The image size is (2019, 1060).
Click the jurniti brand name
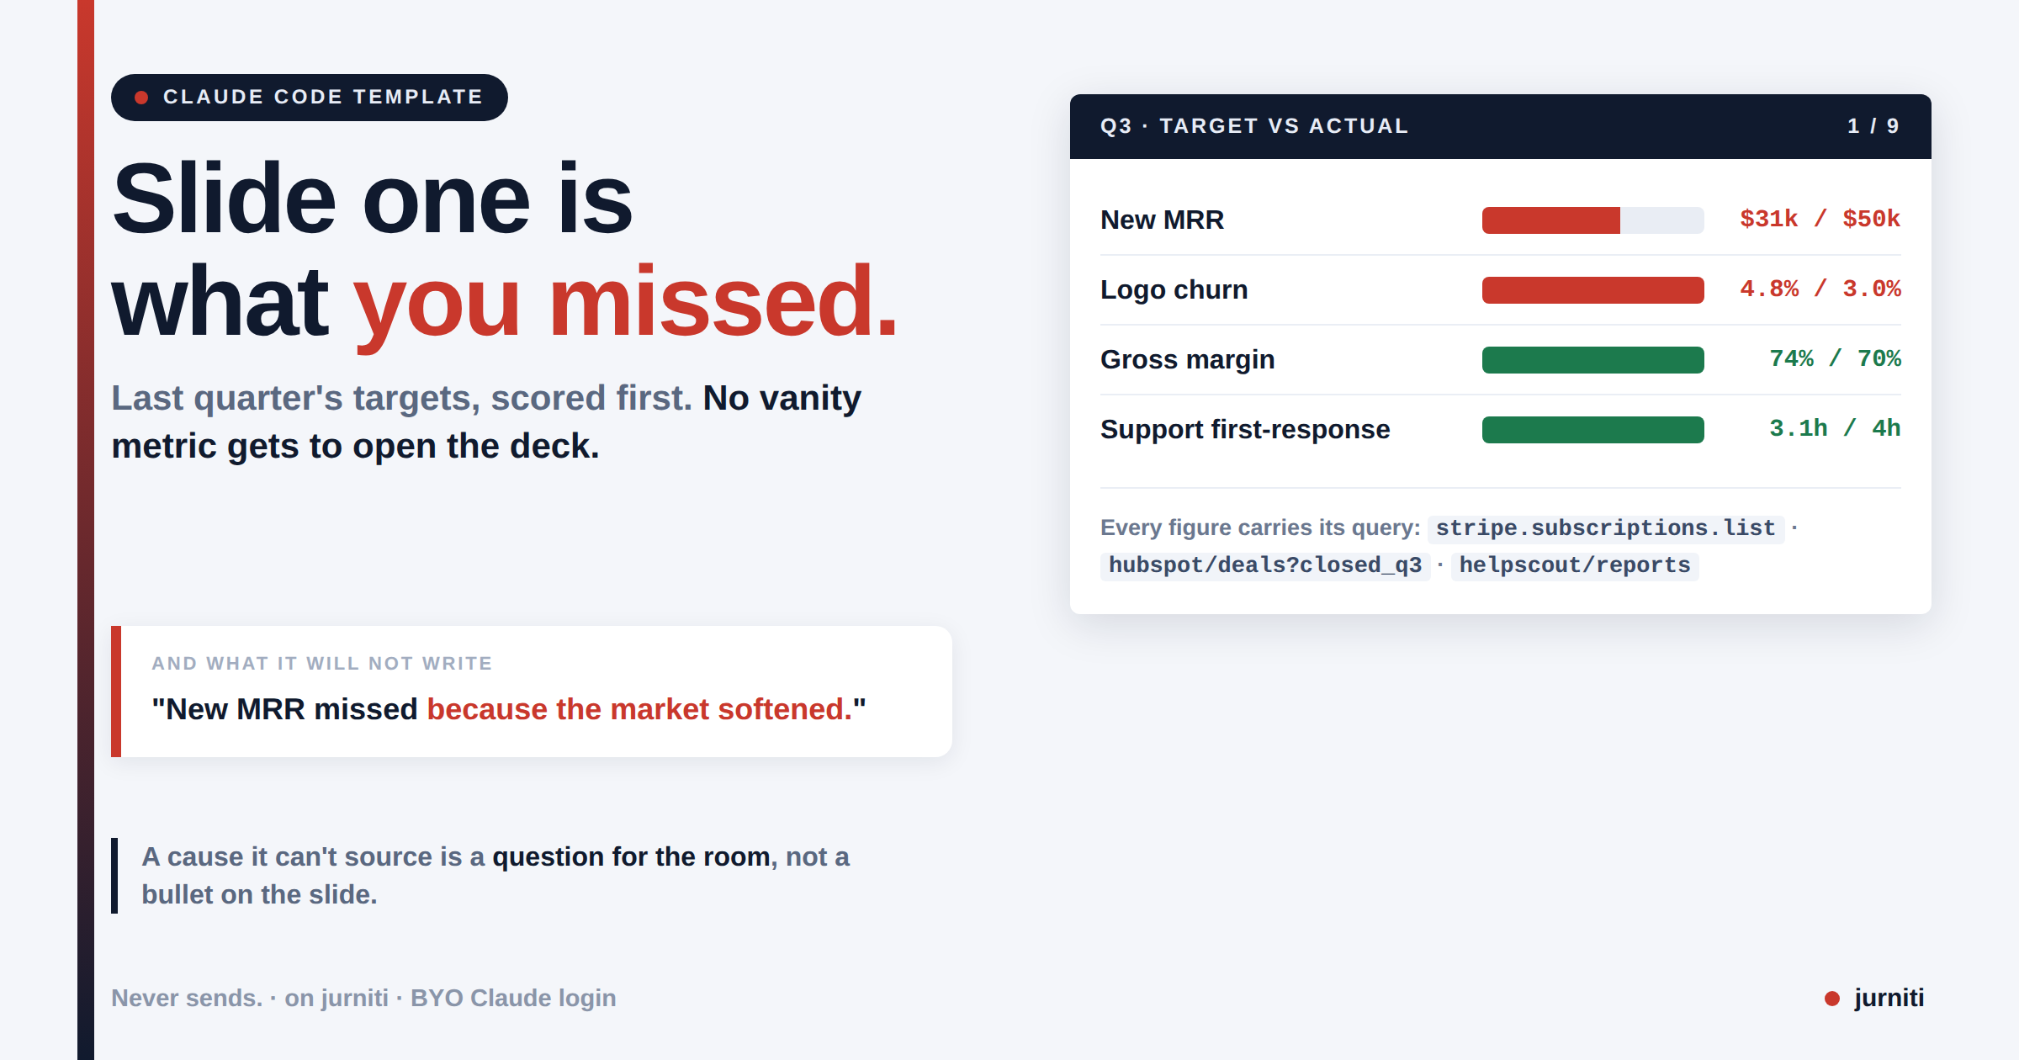[1889, 999]
